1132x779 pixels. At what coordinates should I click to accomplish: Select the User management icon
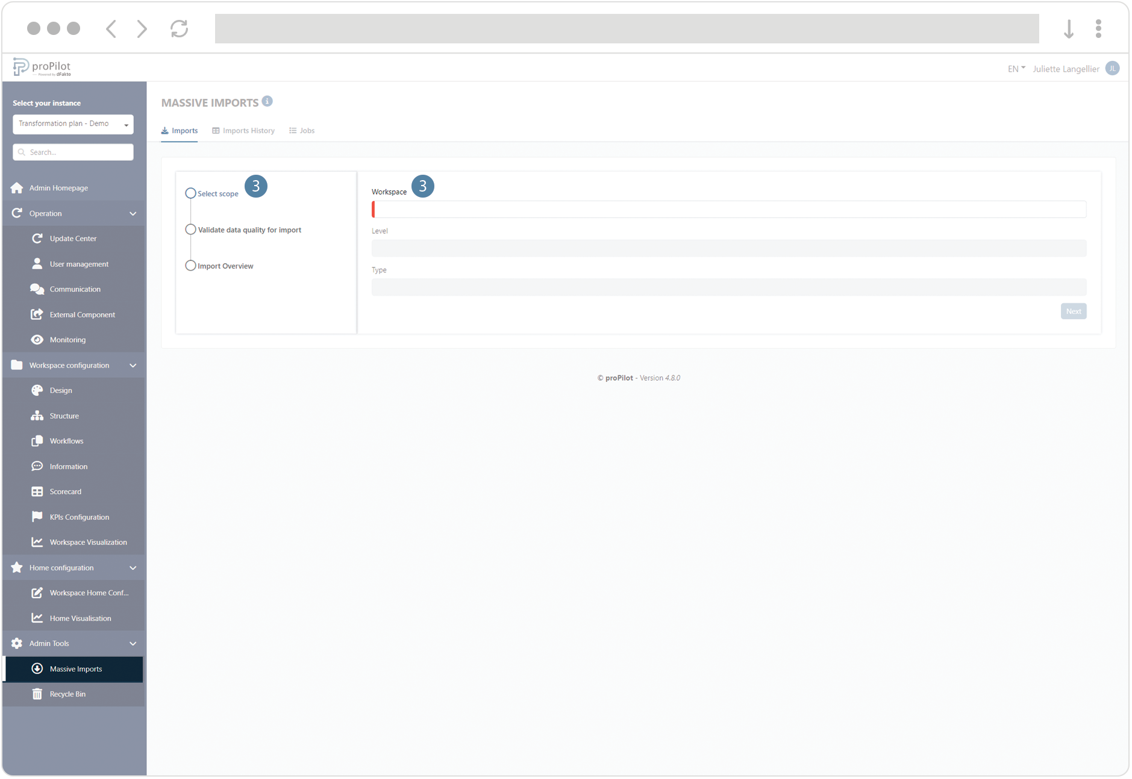click(x=37, y=263)
